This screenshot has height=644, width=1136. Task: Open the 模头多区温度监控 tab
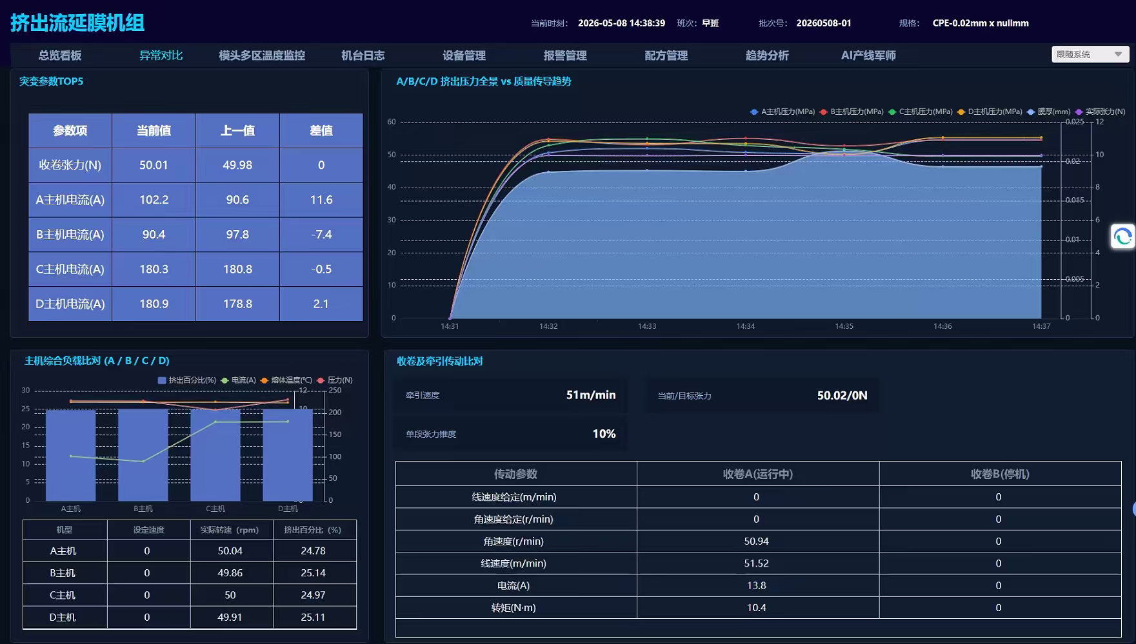(262, 55)
